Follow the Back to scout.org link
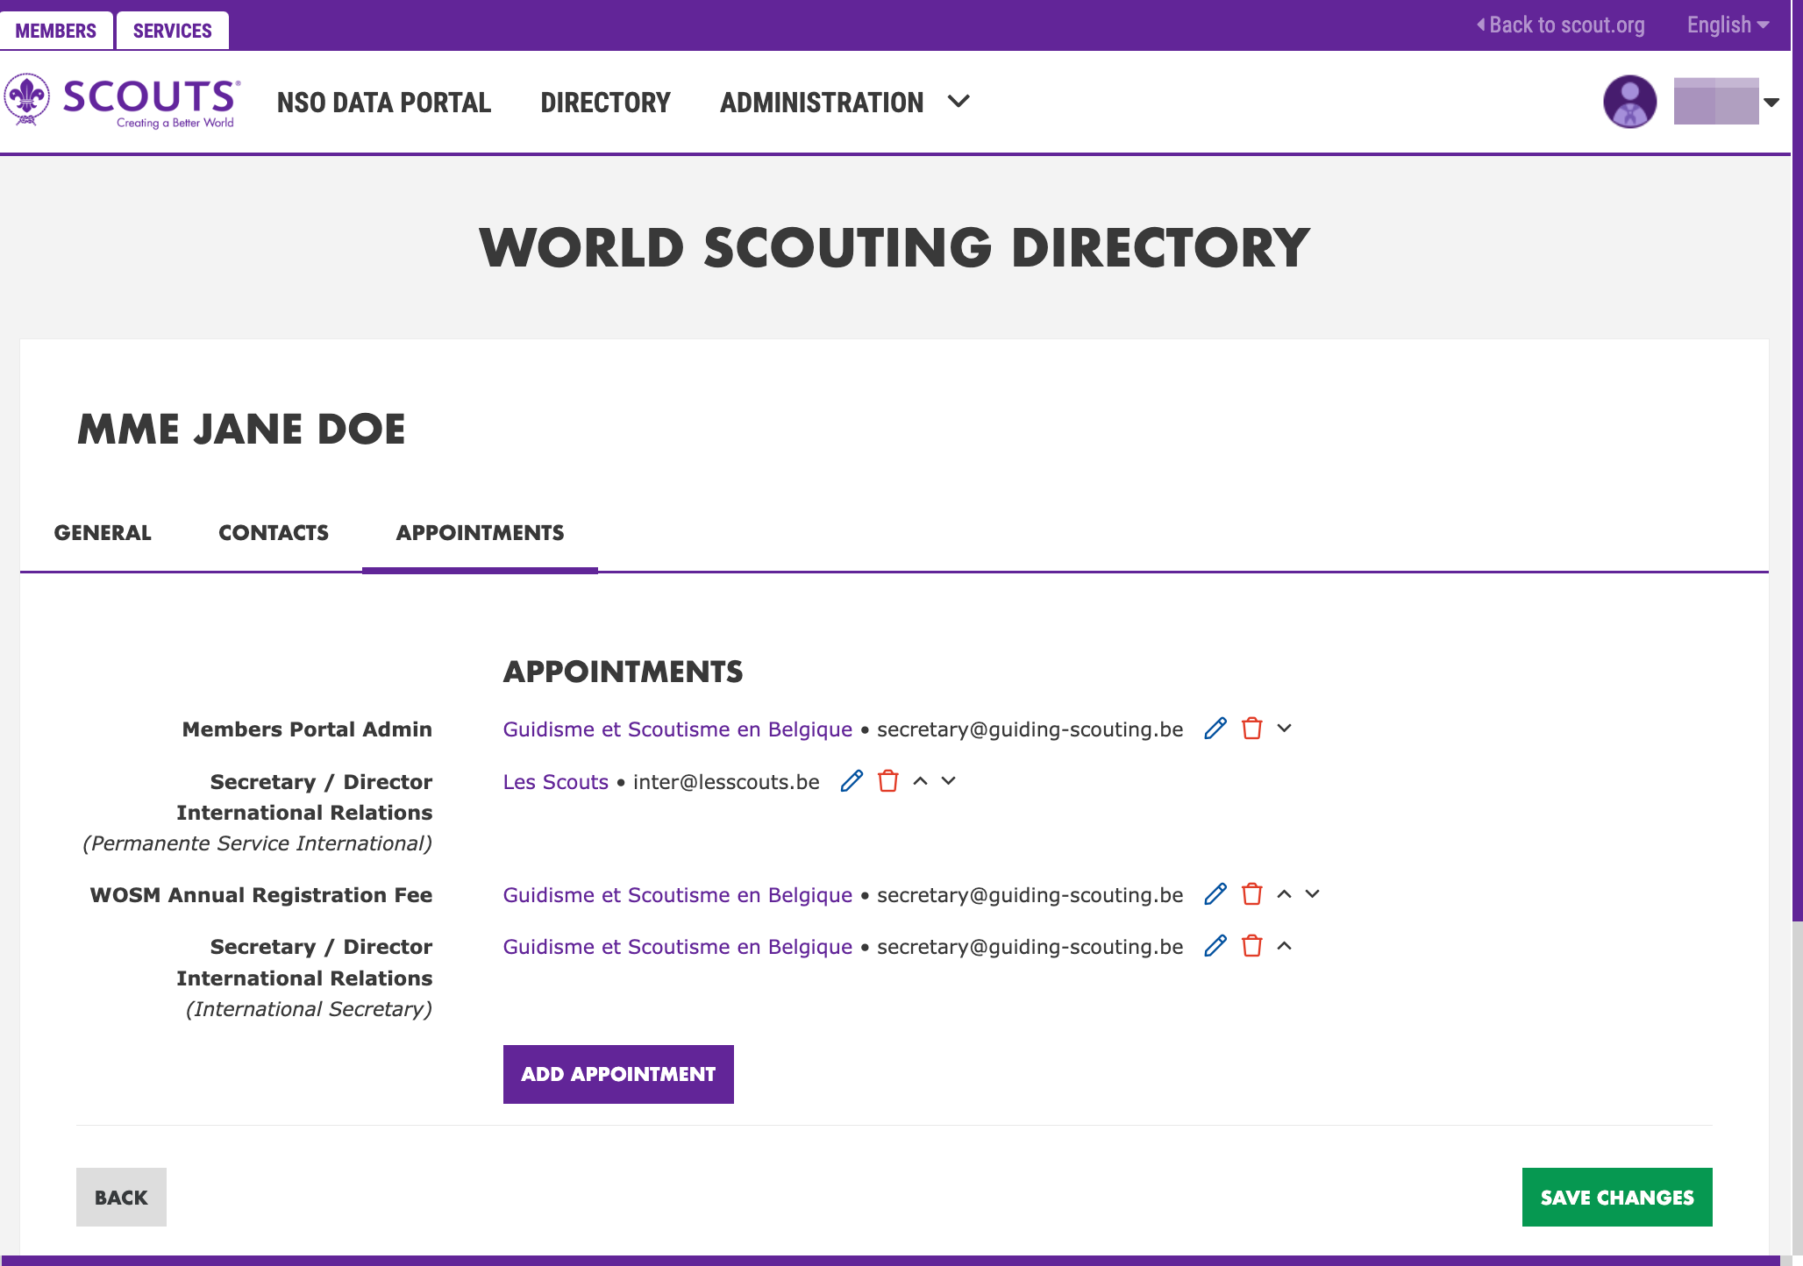Image resolution: width=1803 pixels, height=1266 pixels. tap(1561, 25)
